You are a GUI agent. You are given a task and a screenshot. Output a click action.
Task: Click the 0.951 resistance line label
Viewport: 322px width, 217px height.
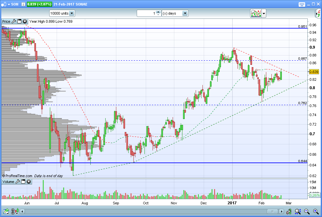303,26
